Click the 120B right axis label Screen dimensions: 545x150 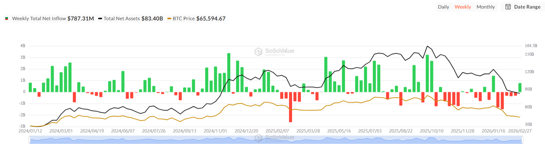click(x=529, y=72)
